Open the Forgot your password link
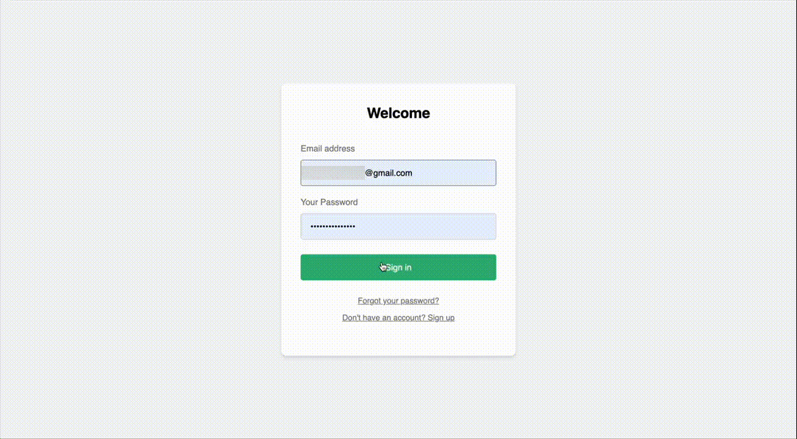This screenshot has width=797, height=439. [x=398, y=301]
